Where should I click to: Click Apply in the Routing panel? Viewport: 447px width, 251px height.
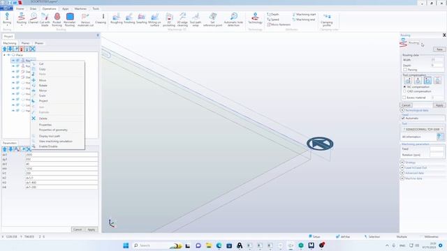tap(439, 105)
